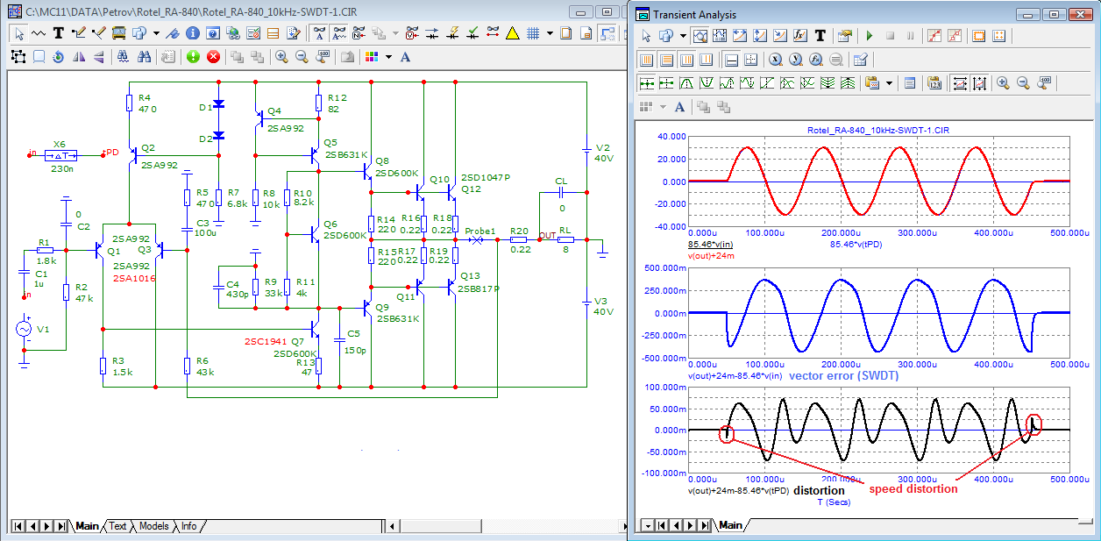Image resolution: width=1101 pixels, height=541 pixels.
Task: Switch to the Text tab
Action: [117, 526]
